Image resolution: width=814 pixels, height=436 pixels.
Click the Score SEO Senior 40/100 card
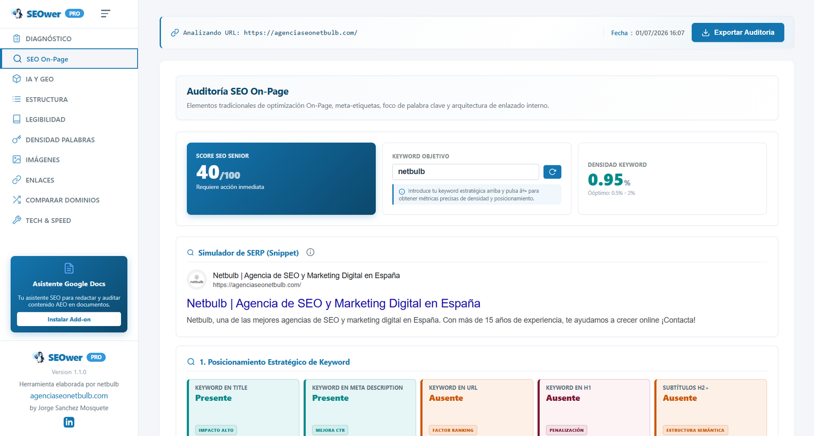tap(281, 179)
